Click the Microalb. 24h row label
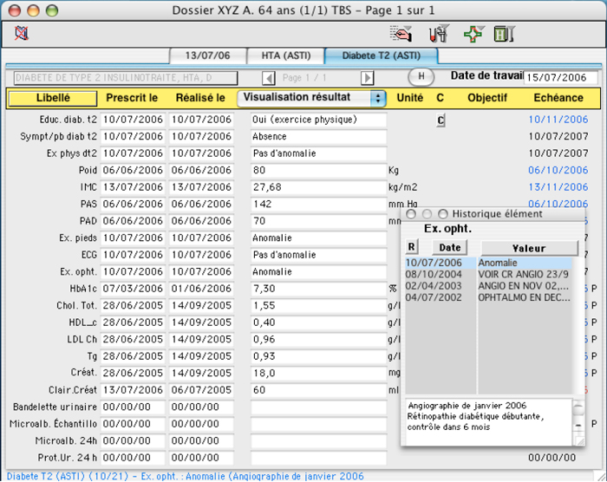Image resolution: width=607 pixels, height=482 pixels. click(x=66, y=441)
